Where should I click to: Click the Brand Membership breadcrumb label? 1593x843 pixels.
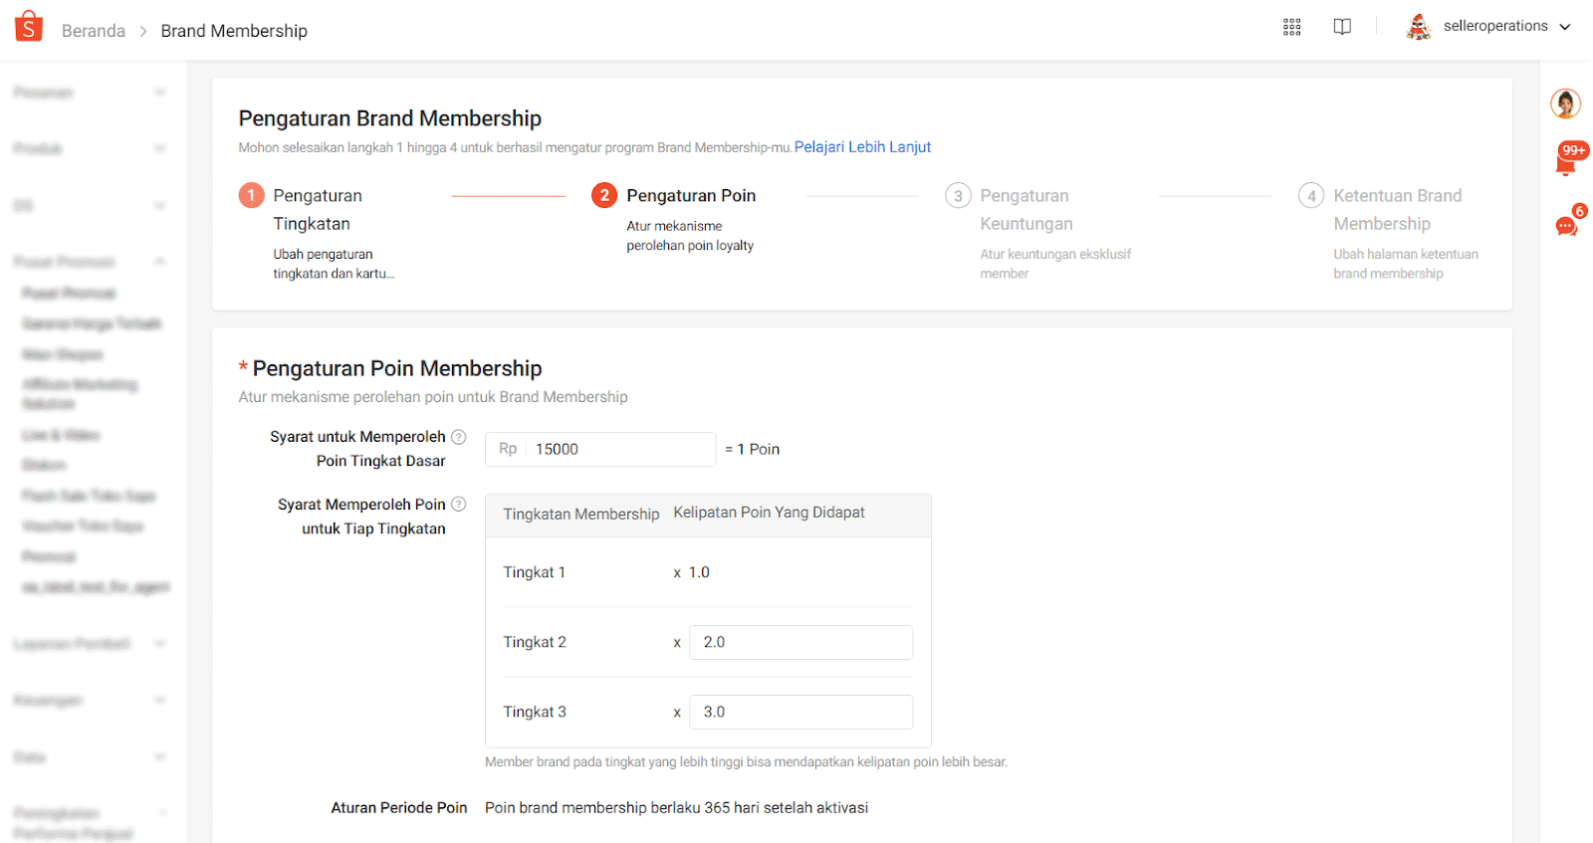pyautogui.click(x=234, y=31)
